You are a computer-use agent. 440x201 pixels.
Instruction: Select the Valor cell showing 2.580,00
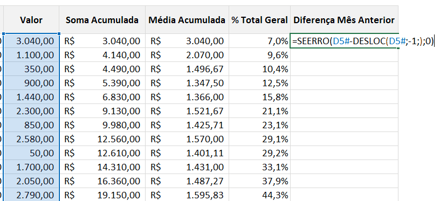[31, 139]
